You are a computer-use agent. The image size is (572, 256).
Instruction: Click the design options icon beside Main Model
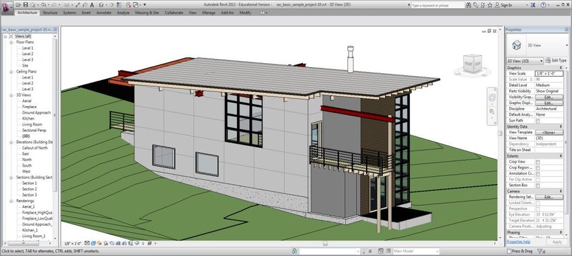click(380, 251)
